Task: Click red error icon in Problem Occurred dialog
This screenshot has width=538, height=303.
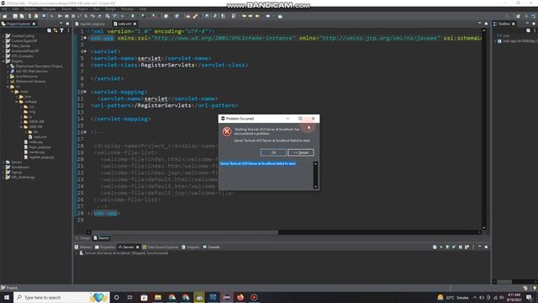Action: click(x=227, y=131)
